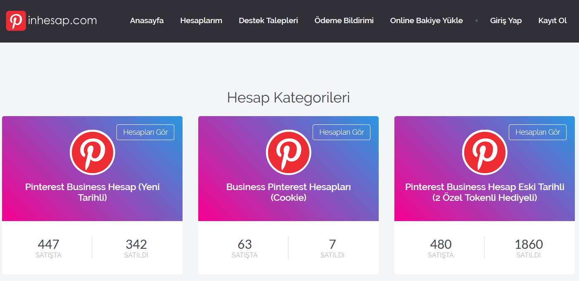Screen dimensions: 579x281
Task: Open the Anasayfa menu item
Action: point(147,20)
